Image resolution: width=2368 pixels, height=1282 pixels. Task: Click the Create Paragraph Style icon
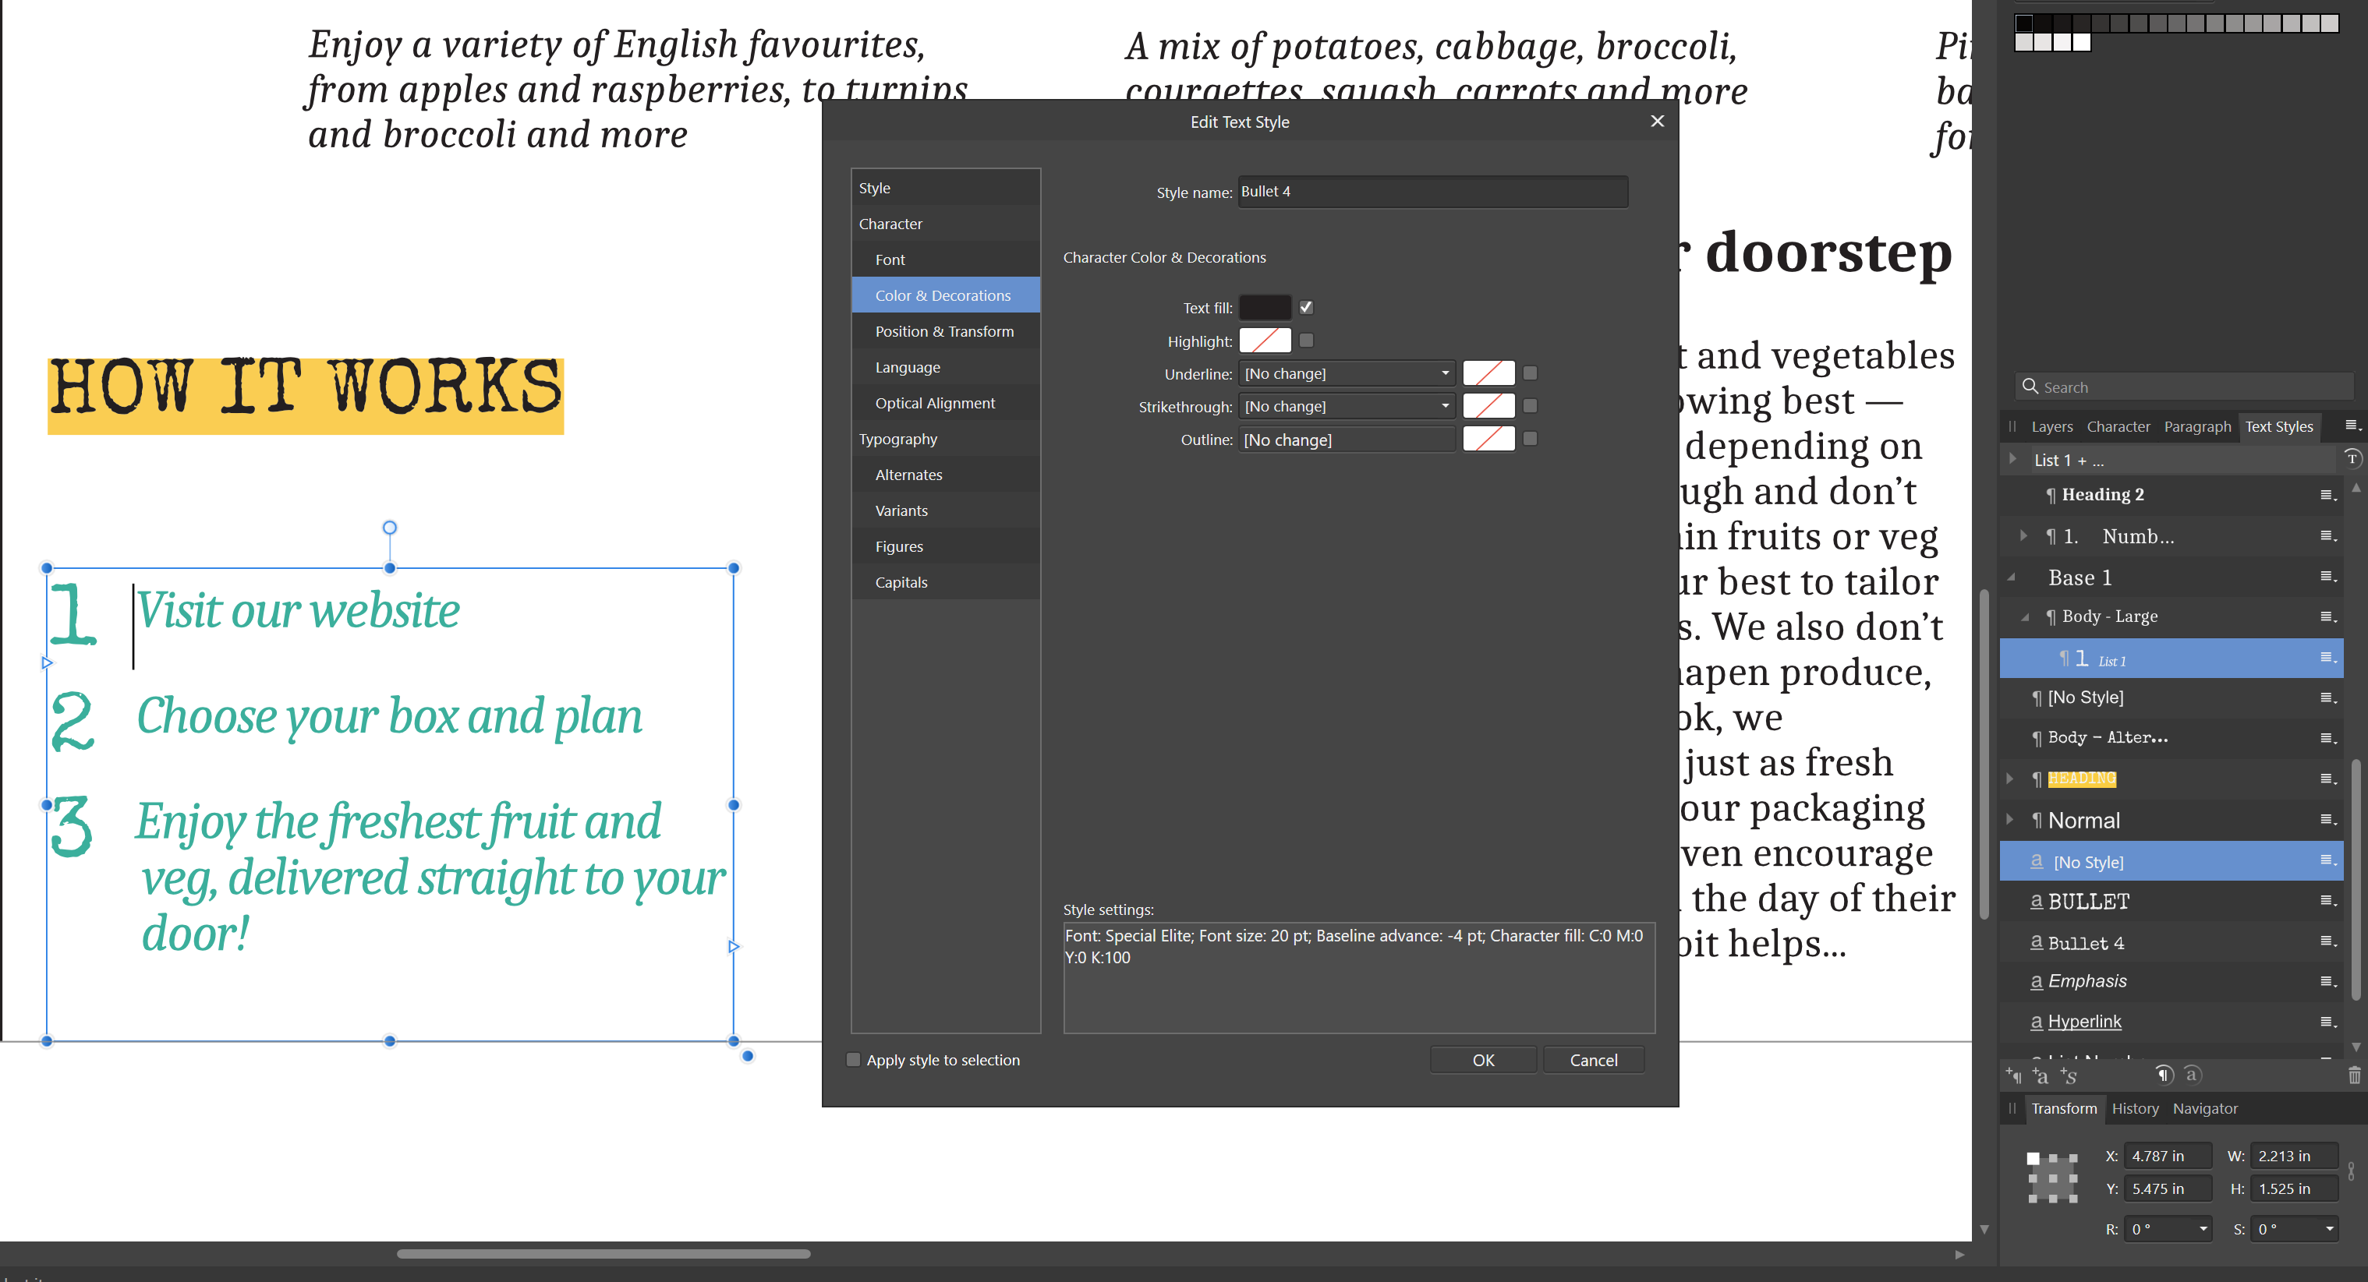pos(2014,1075)
